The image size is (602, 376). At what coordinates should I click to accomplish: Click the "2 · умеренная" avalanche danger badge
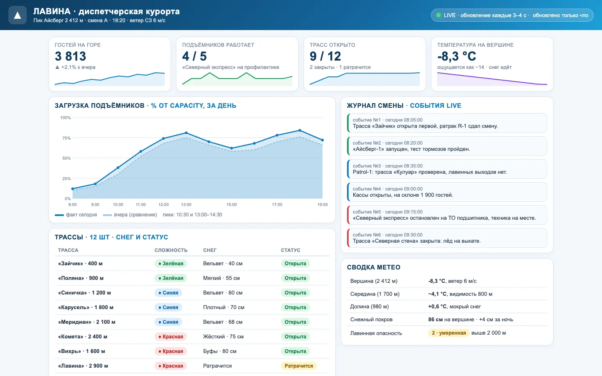[x=449, y=333]
